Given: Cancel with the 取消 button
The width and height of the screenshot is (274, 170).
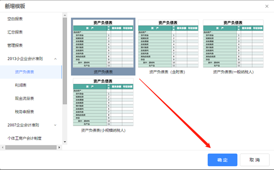Looking at the screenshot, I should (x=254, y=160).
